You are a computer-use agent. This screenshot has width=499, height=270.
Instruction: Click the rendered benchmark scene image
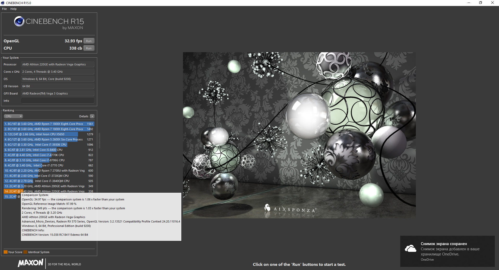point(299,135)
